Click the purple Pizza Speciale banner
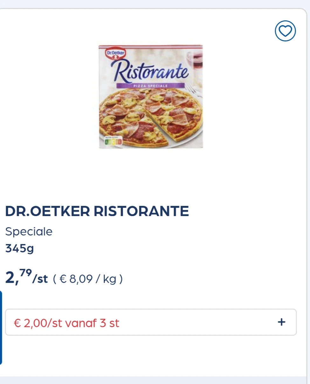Image resolution: width=310 pixels, height=384 pixels. (150, 85)
